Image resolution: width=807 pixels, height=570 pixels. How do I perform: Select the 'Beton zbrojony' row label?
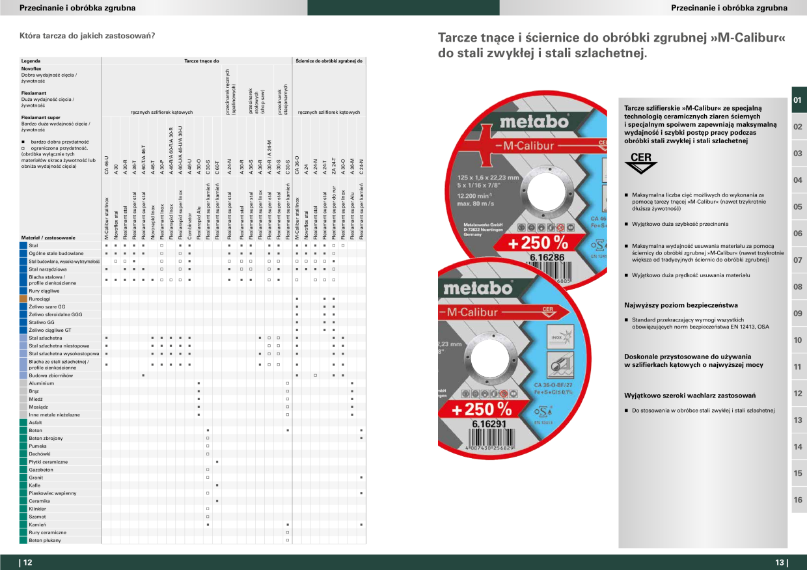(x=46, y=438)
